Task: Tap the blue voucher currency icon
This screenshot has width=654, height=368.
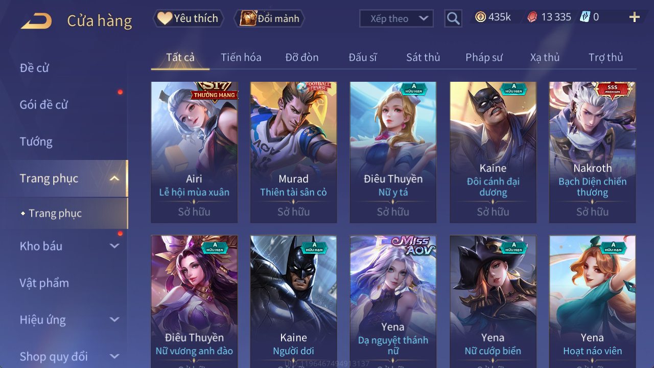Action: point(585,17)
